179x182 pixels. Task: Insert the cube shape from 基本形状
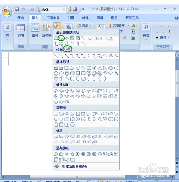click(72, 73)
